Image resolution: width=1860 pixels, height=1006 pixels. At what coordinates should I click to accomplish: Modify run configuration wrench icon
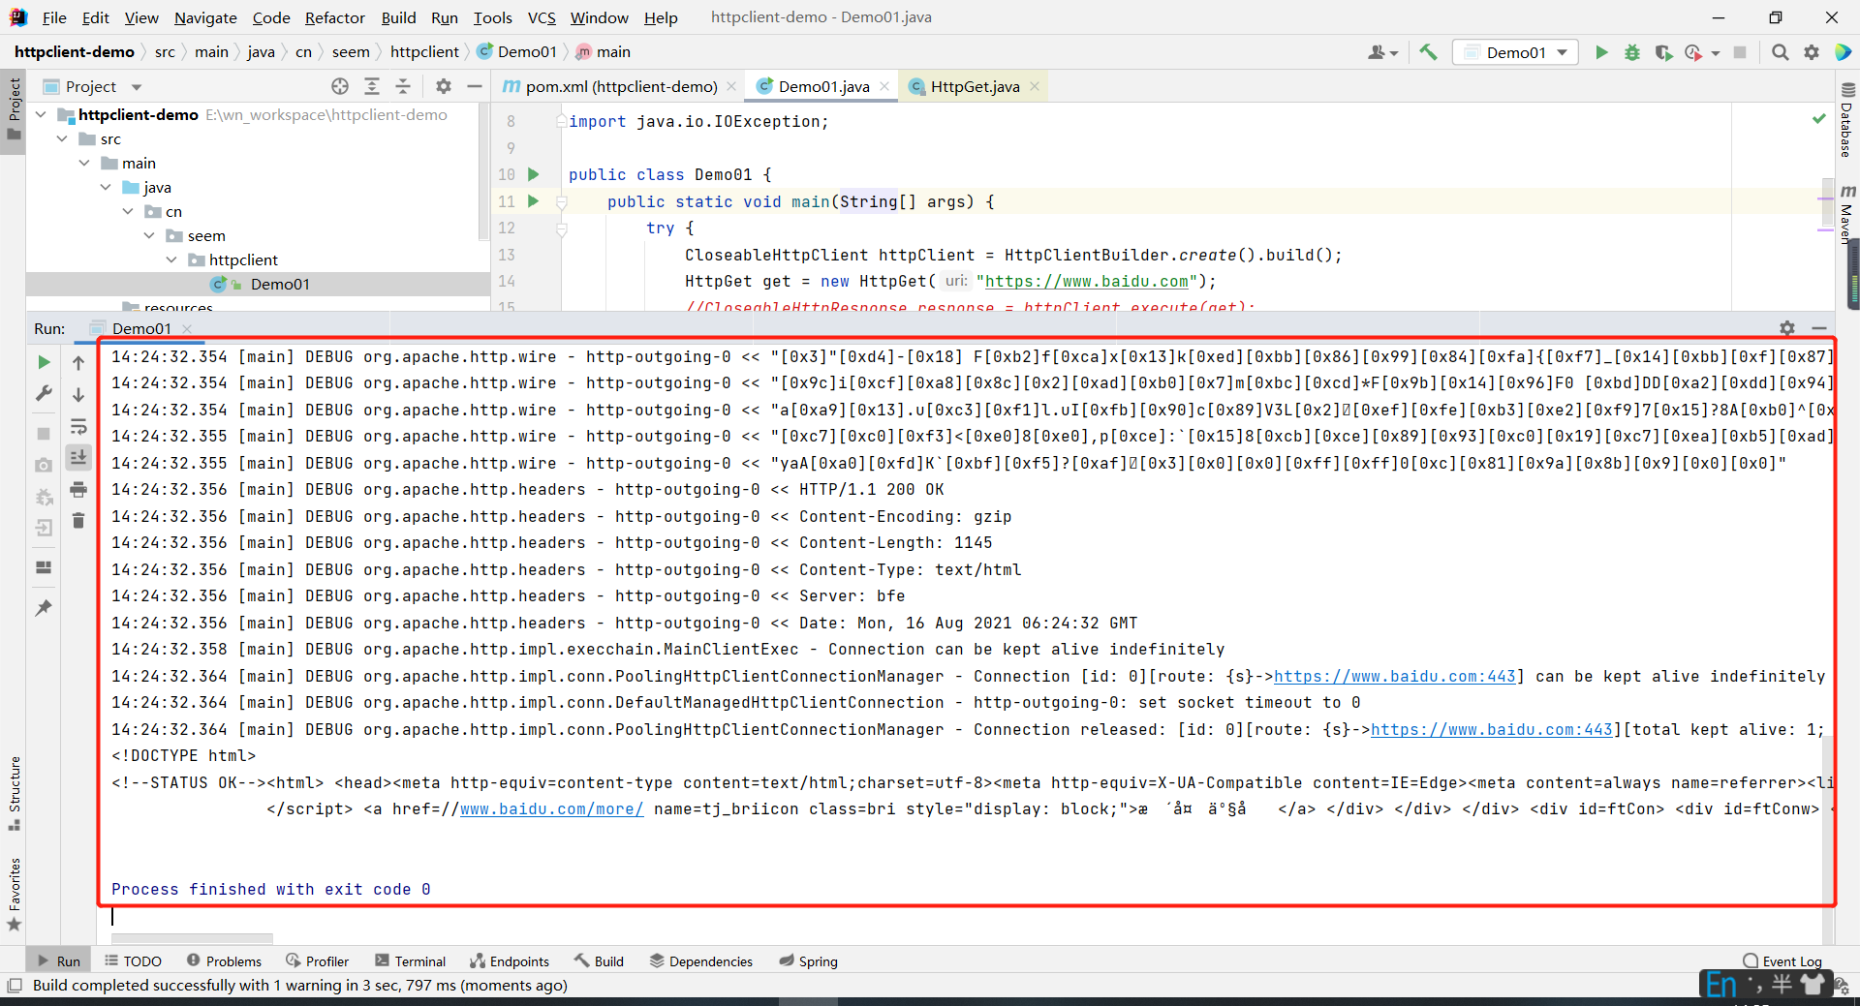(x=44, y=393)
